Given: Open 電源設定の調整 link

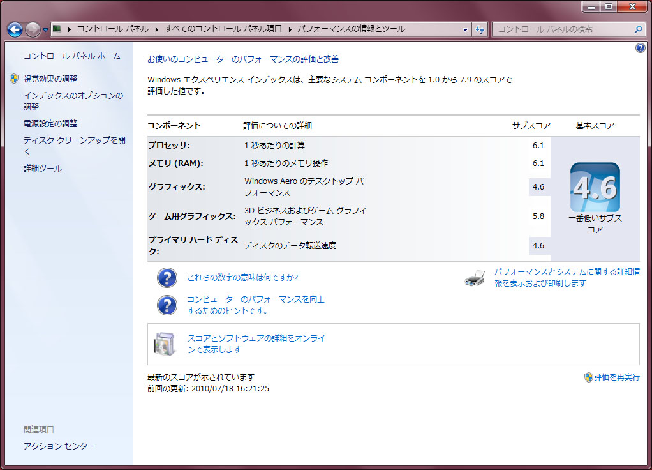Looking at the screenshot, I should 50,124.
